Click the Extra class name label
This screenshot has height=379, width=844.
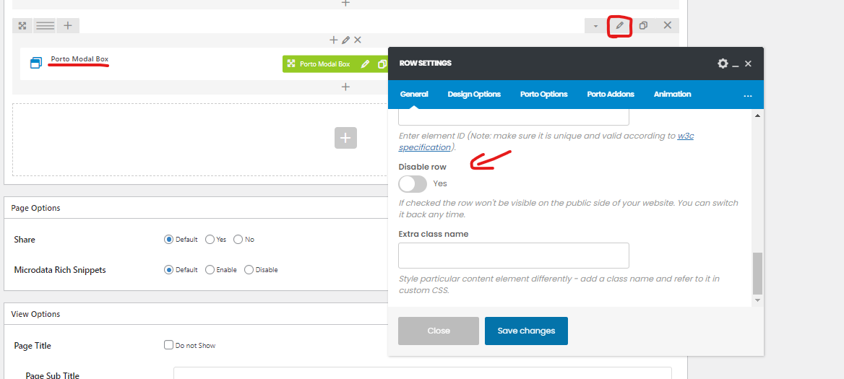click(x=434, y=234)
